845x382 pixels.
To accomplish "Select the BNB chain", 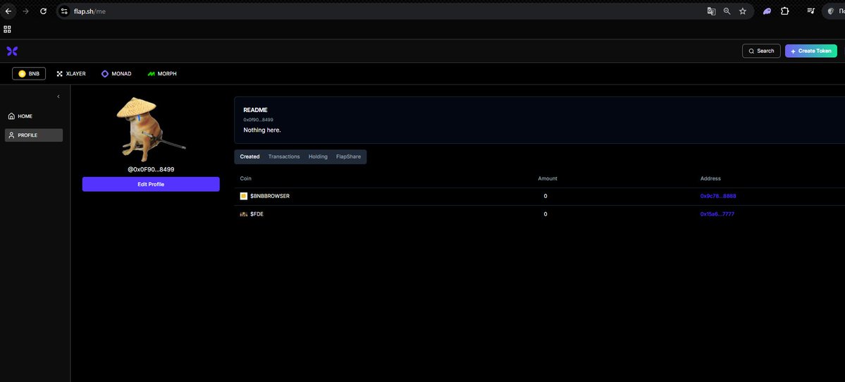I will 29,74.
